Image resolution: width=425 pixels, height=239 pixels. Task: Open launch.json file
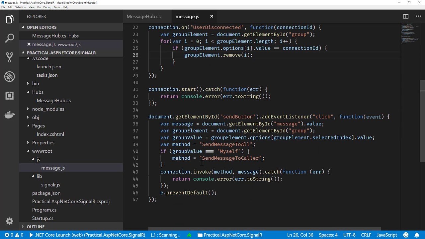pos(49,67)
